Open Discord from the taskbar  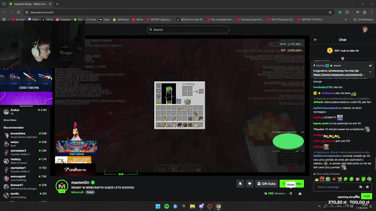201,206
